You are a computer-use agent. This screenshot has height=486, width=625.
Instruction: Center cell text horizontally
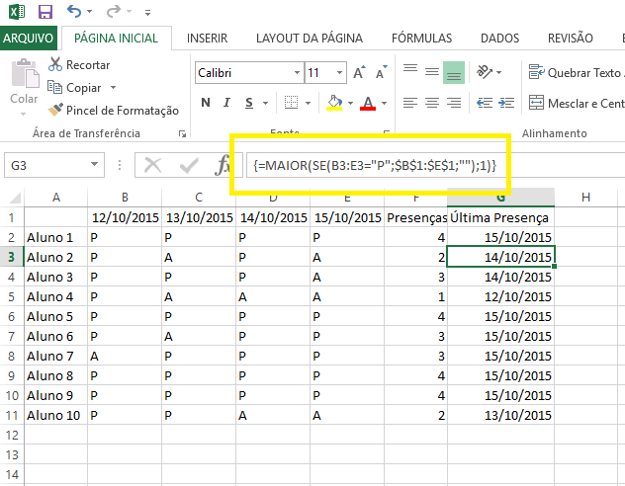click(432, 103)
